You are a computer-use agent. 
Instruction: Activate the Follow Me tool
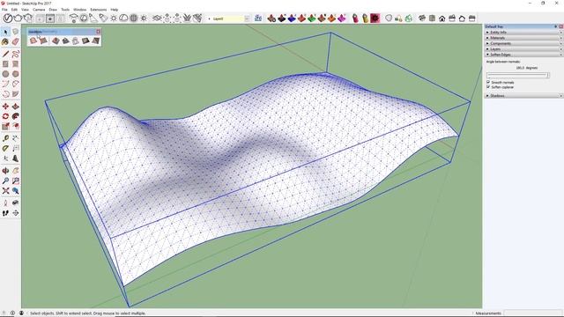[16, 116]
